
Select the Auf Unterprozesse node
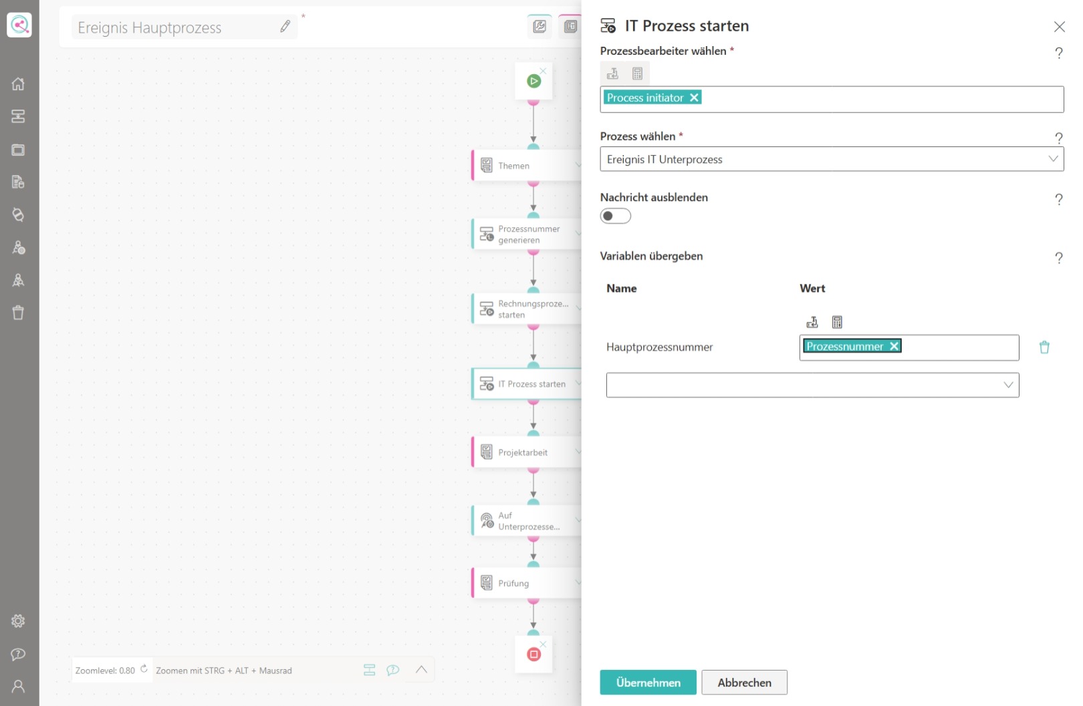pos(527,521)
